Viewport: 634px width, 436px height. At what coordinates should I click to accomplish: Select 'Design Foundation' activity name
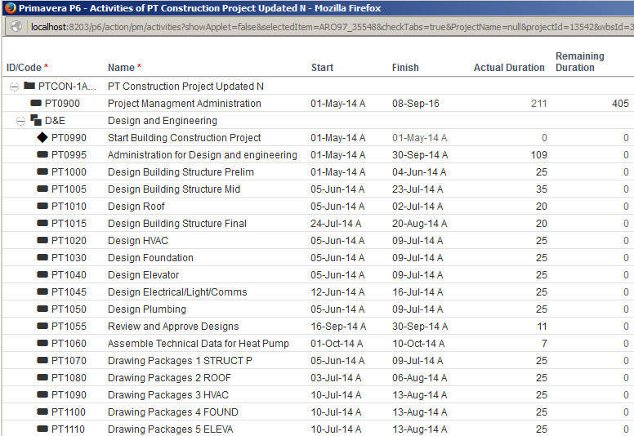tap(150, 258)
